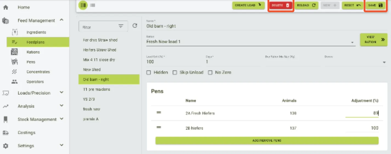Click the filter lines icon in the Filter box
Image resolution: width=391 pixels, height=154 pixels.
coord(121,26)
